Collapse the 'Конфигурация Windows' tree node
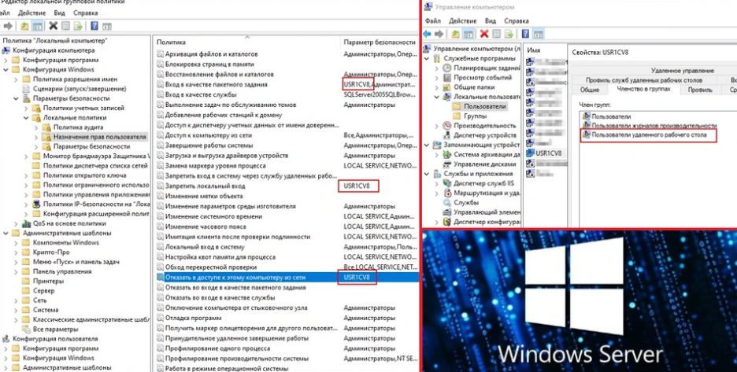 6,70
